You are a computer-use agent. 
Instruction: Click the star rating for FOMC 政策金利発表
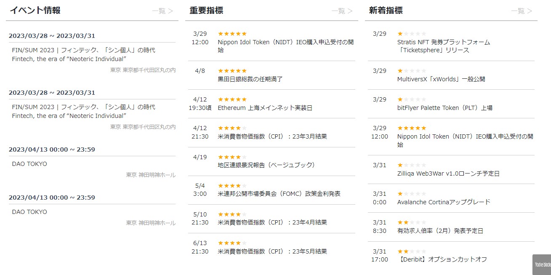[x=232, y=186]
